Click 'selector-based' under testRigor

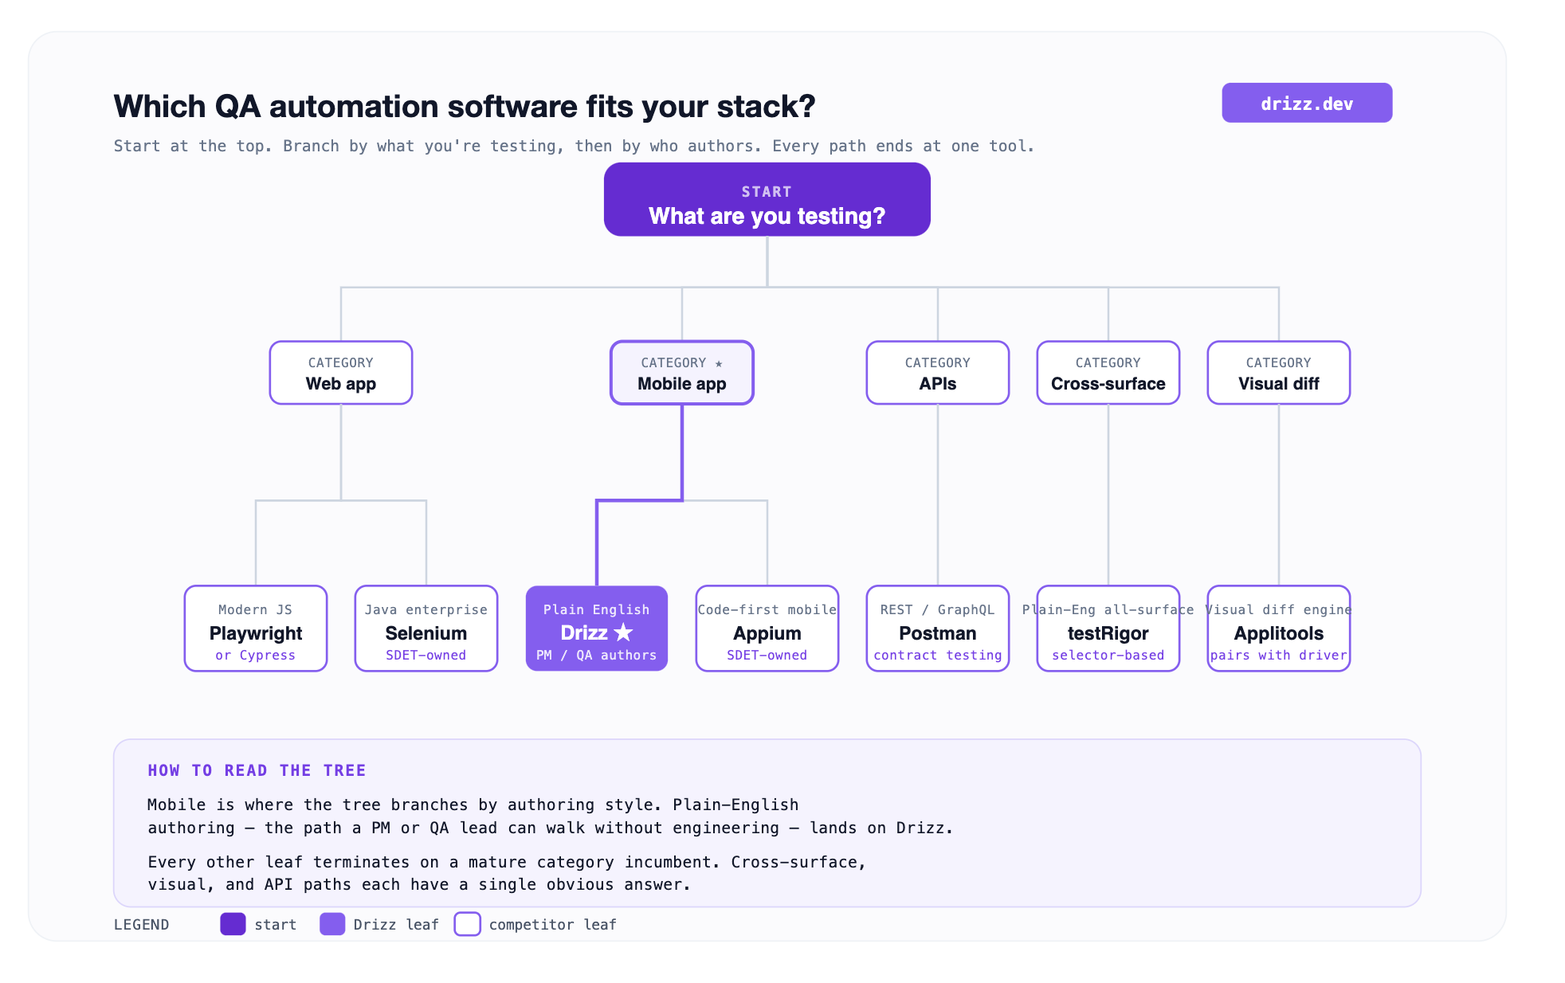pyautogui.click(x=1108, y=655)
